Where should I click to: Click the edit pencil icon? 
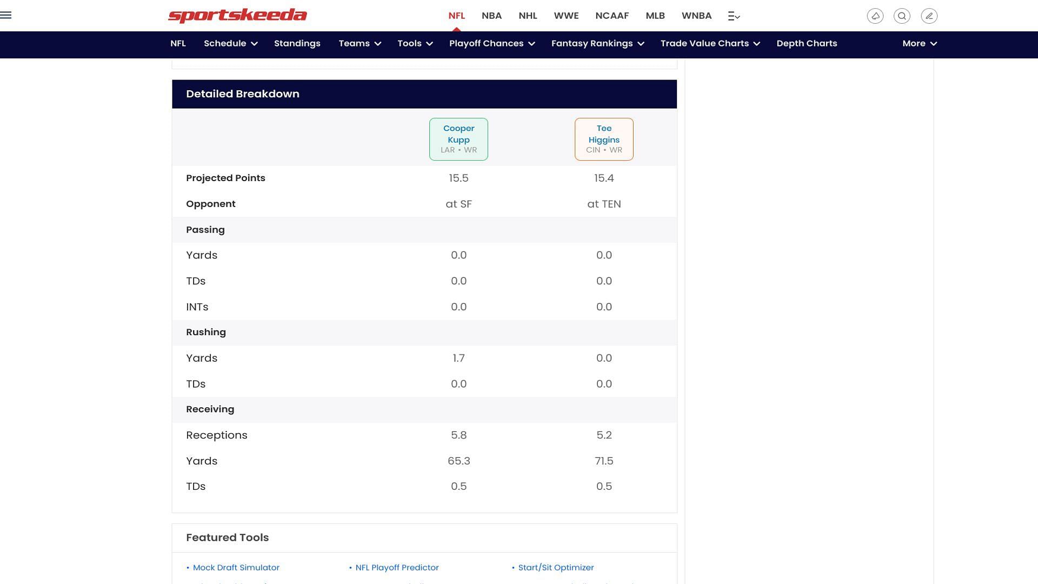click(x=929, y=16)
